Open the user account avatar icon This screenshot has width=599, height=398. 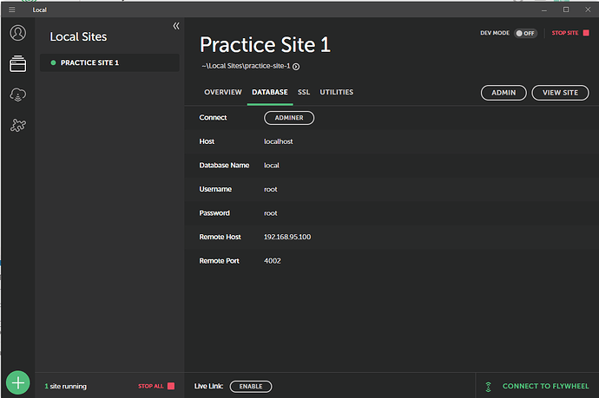point(18,33)
